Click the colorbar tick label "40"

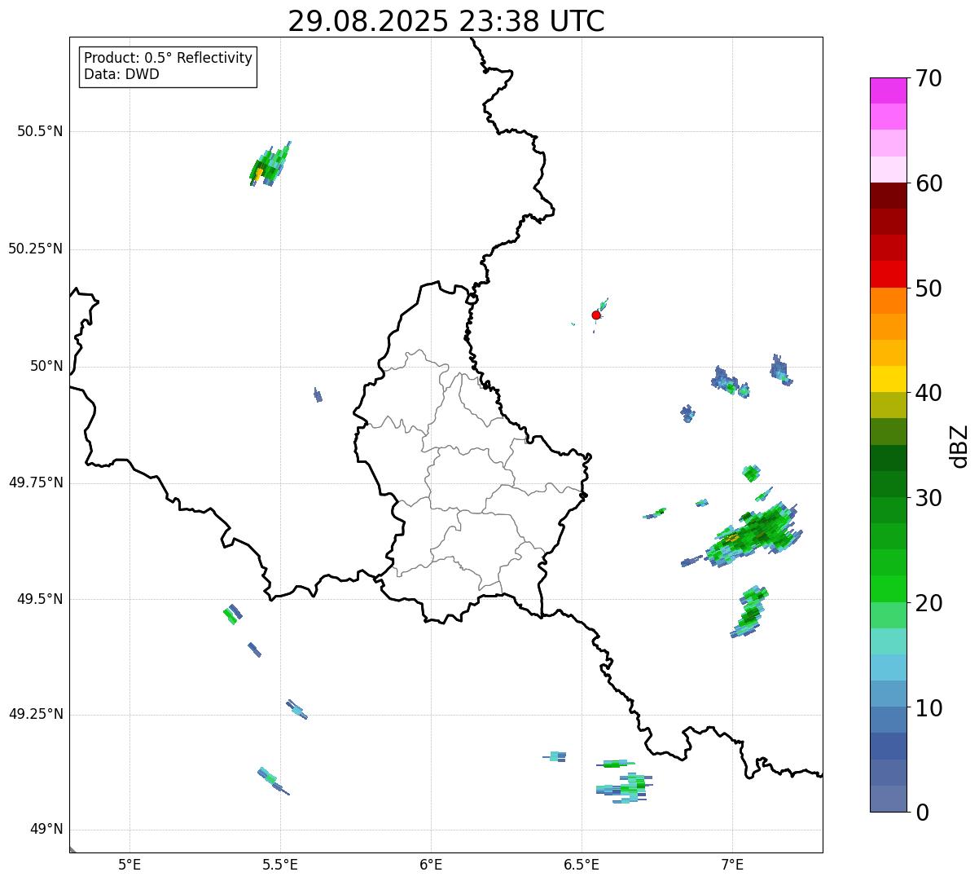pyautogui.click(x=929, y=393)
